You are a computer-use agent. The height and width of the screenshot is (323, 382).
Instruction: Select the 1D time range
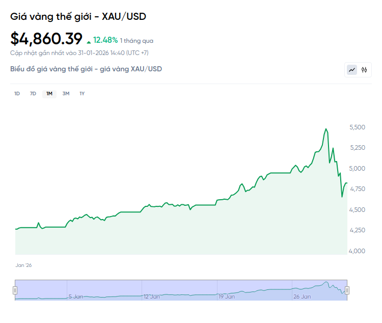17,93
